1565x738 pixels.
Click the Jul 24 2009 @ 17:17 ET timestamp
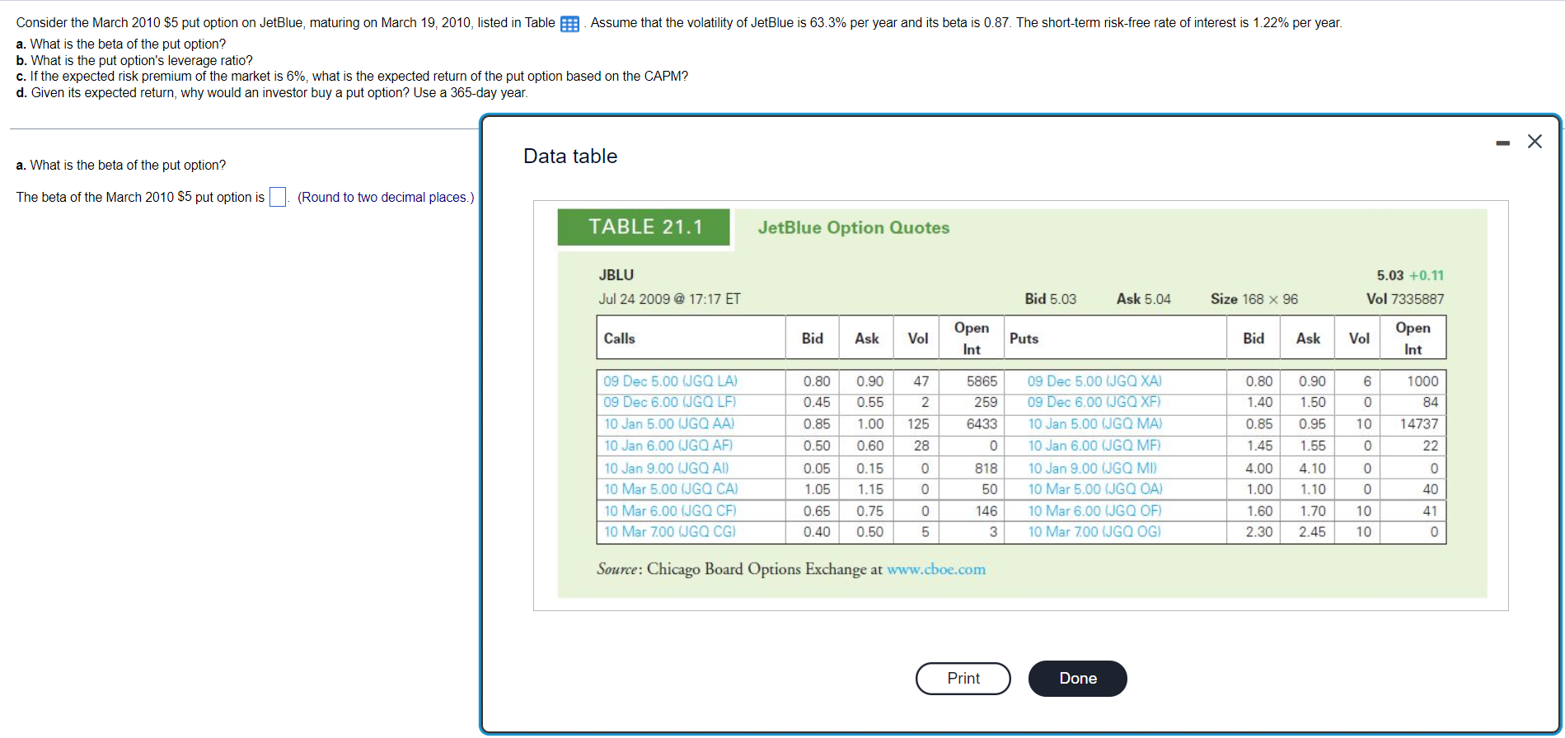pos(670,299)
